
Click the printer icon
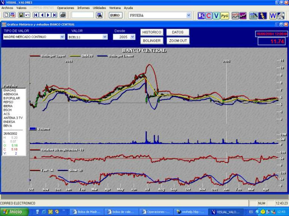click(63, 15)
